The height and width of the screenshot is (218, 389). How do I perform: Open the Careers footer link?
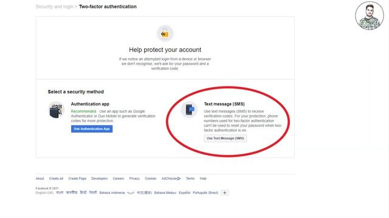click(x=119, y=179)
